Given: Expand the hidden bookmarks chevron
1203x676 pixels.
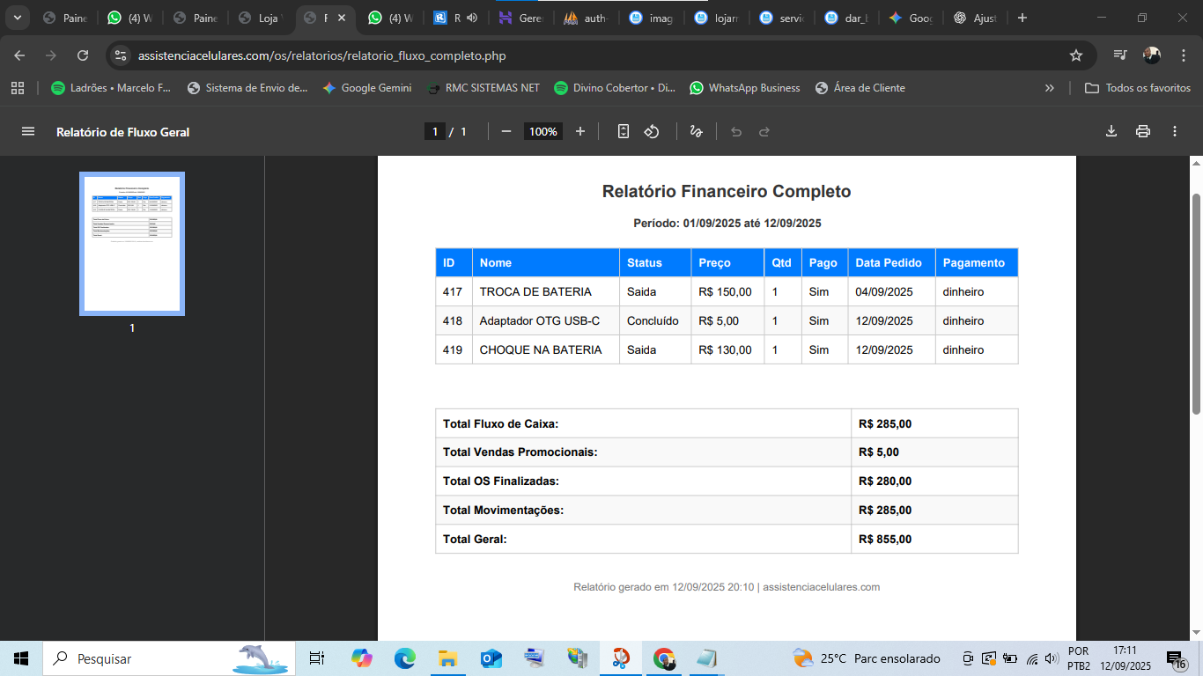Looking at the screenshot, I should [x=1049, y=88].
